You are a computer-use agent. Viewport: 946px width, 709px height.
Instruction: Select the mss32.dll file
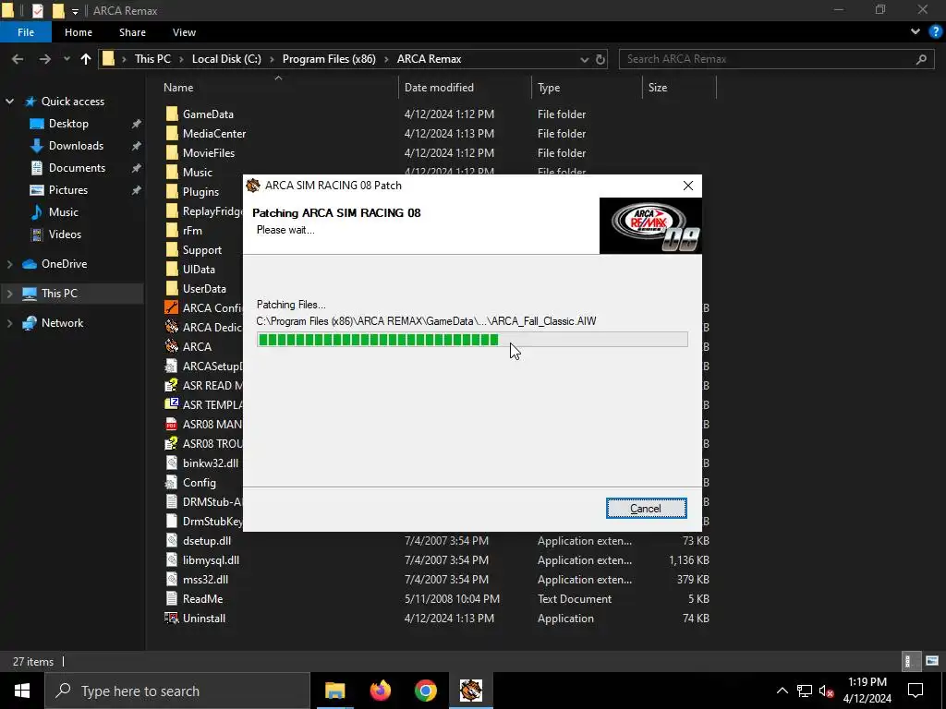pyautogui.click(x=206, y=580)
